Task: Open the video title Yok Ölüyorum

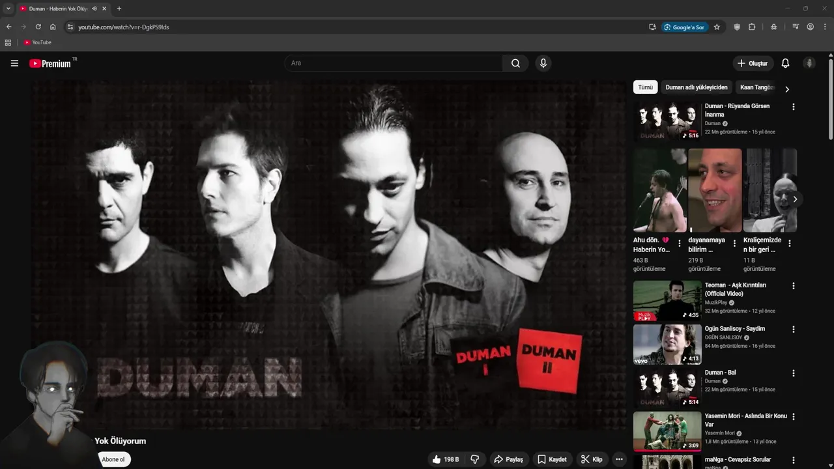Action: point(121,441)
